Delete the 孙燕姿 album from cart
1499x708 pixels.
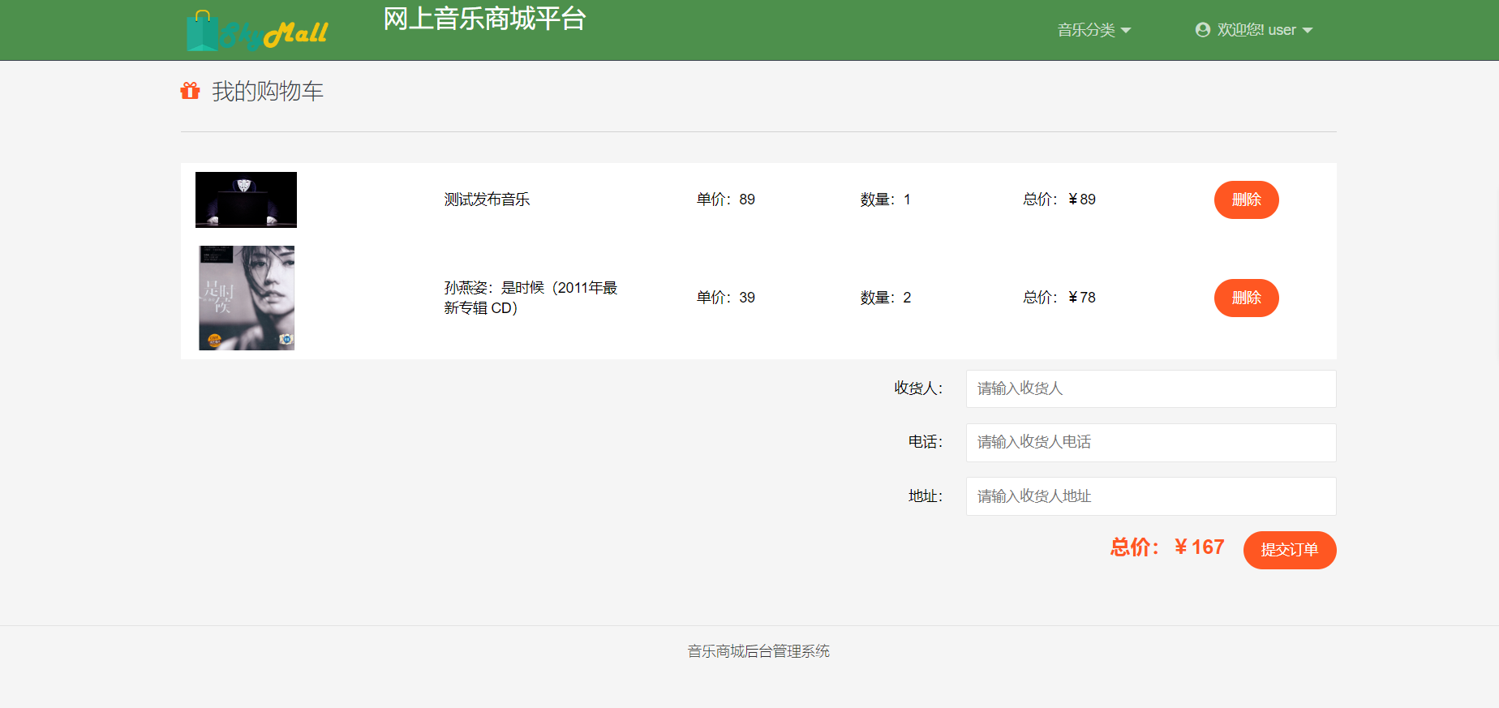click(1246, 298)
